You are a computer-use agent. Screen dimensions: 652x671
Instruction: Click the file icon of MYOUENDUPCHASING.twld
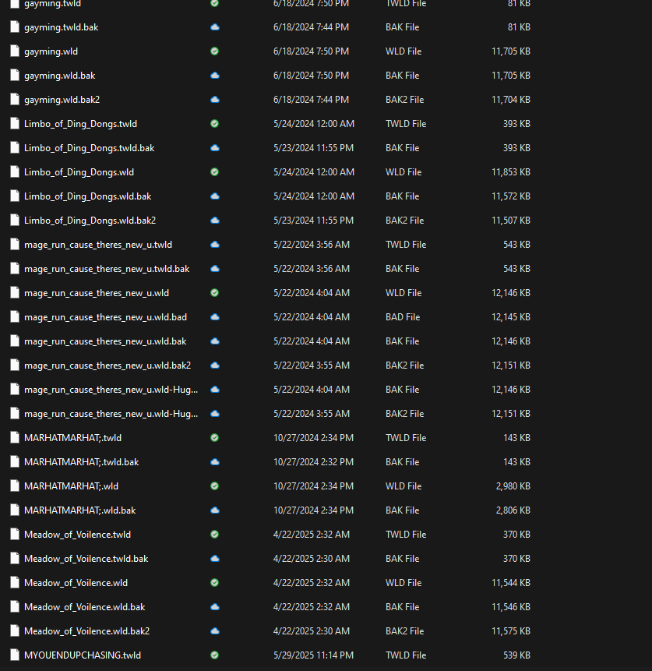pos(15,655)
